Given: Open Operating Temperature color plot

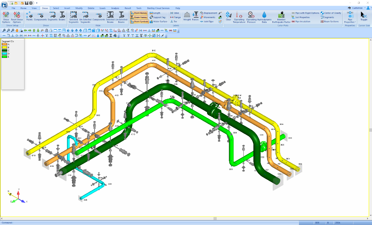Looking at the screenshot, I should coord(239,17).
